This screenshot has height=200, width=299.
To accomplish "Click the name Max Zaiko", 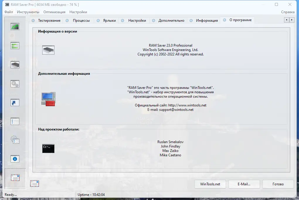I will click(x=171, y=151).
